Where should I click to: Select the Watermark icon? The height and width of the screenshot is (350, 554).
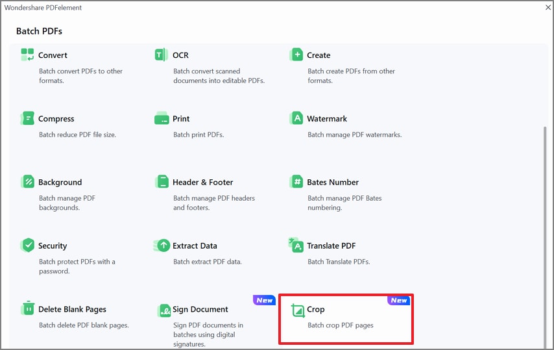(296, 118)
